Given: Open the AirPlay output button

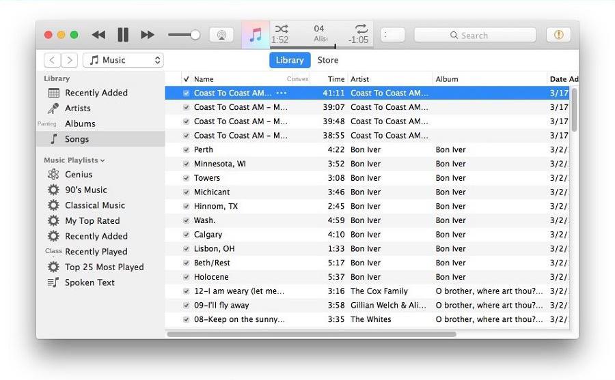Looking at the screenshot, I should 221,35.
